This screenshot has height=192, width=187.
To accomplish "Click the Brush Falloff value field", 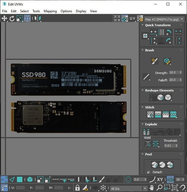I will click(174, 80).
